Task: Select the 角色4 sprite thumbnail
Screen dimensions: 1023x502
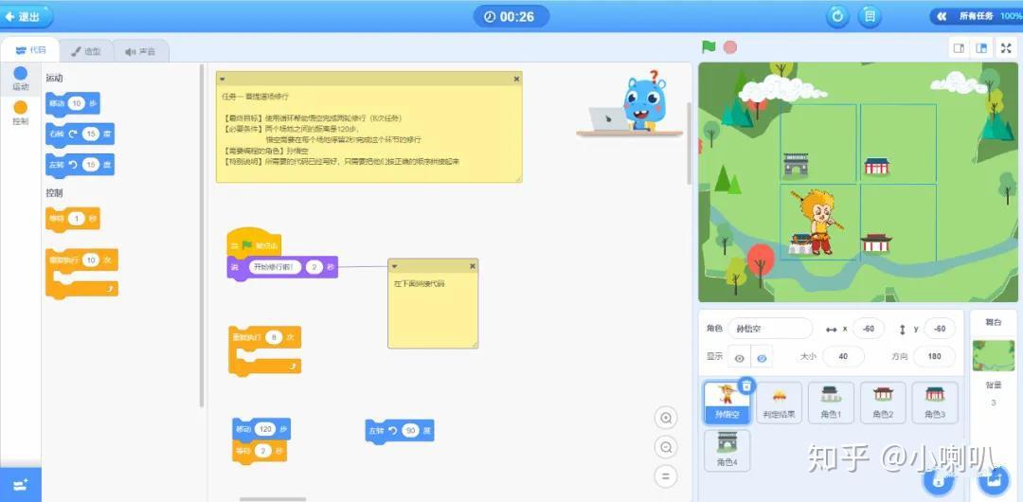Action: click(x=727, y=451)
